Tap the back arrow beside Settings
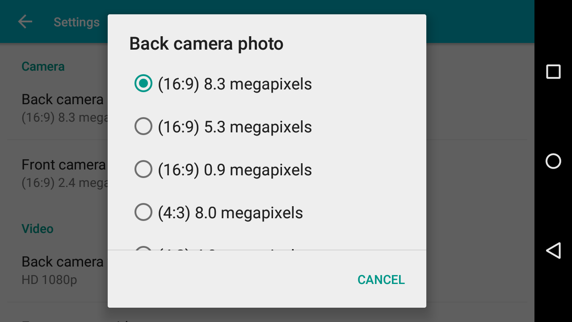572x322 pixels. [x=25, y=21]
